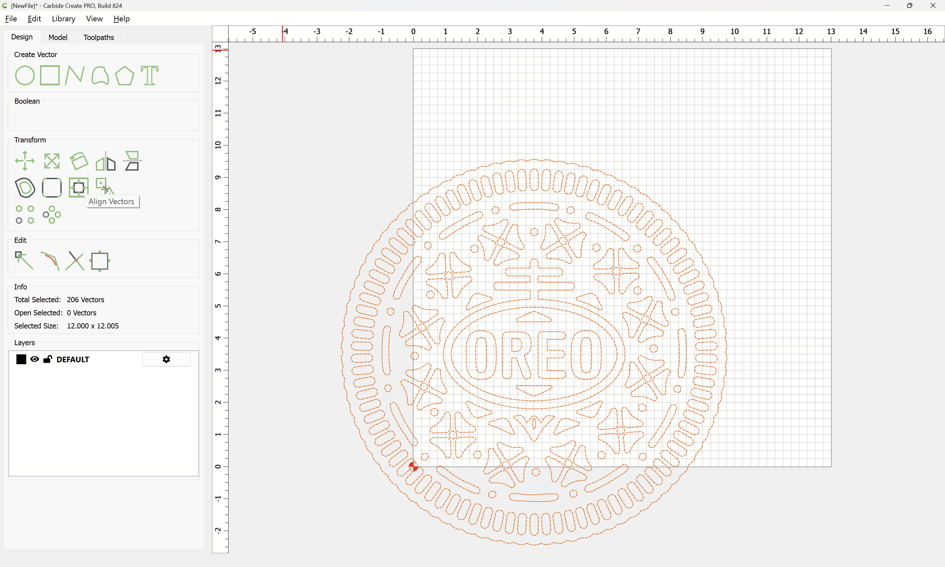Hide the DEFAULT layer using eye icon
This screenshot has height=567, width=945.
point(34,359)
